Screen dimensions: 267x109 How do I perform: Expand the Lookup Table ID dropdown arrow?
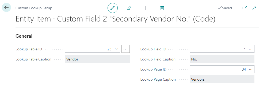tap(116, 49)
